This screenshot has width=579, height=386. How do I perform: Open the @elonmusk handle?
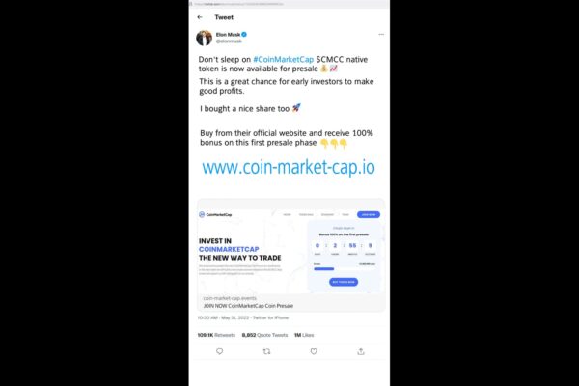[229, 41]
